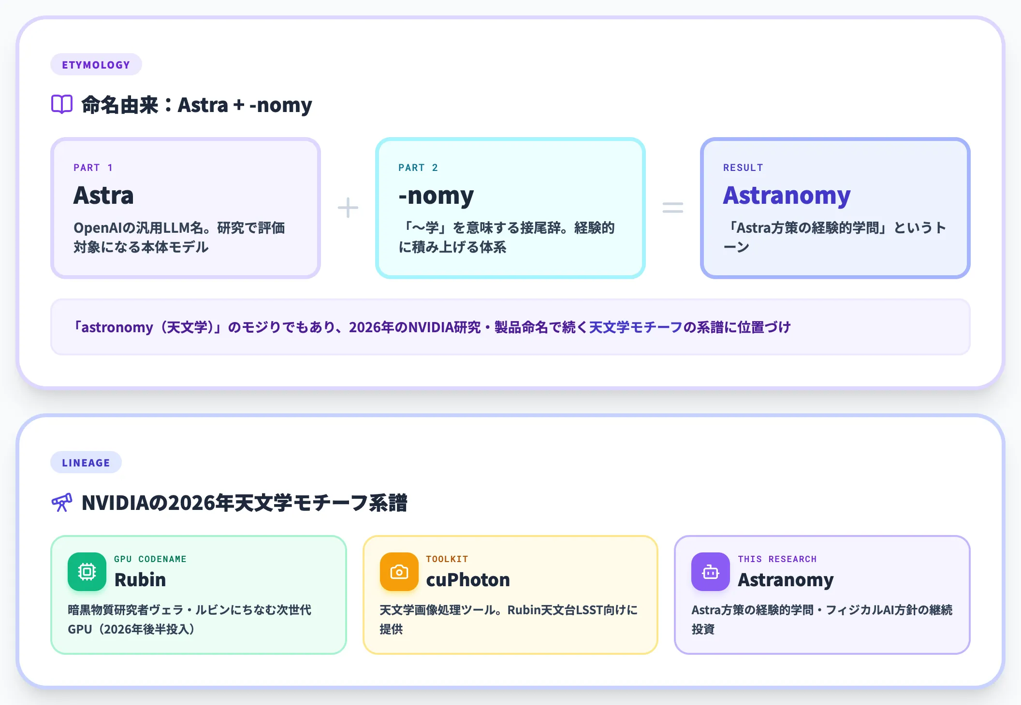Viewport: 1021px width, 705px height.
Task: Click the Astra title in Part 1
Action: coord(103,195)
